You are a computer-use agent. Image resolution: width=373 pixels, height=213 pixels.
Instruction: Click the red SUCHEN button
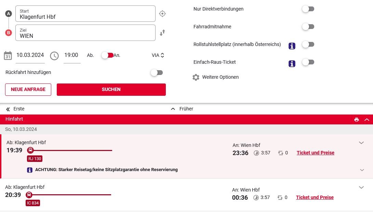pyautogui.click(x=111, y=90)
